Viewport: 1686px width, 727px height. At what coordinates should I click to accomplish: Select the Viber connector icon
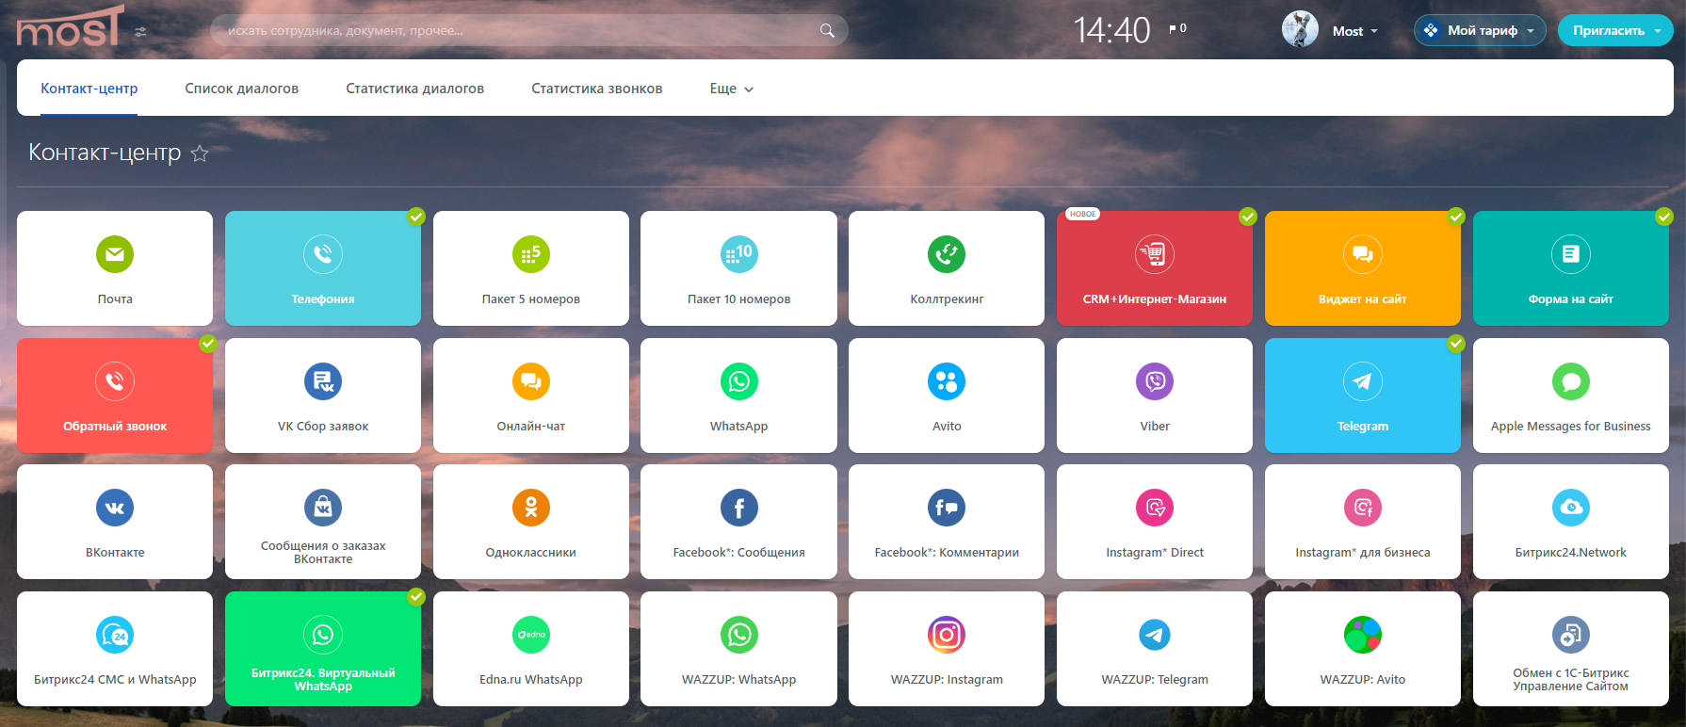[x=1155, y=381]
